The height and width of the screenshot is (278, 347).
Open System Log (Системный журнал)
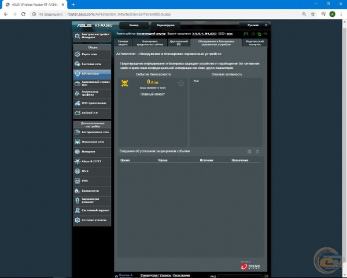(92, 210)
